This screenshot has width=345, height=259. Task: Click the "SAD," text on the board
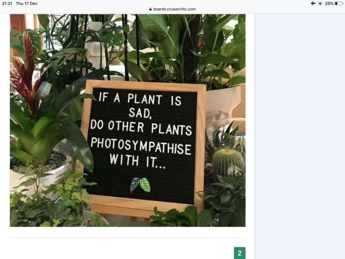tap(140, 113)
